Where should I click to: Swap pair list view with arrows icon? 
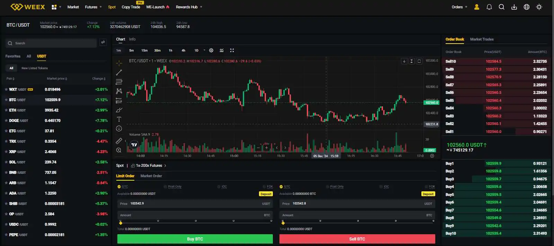(x=103, y=42)
